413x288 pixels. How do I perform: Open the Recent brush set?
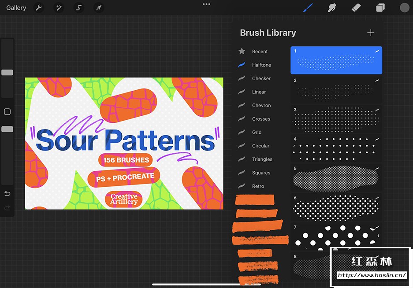[x=260, y=52]
